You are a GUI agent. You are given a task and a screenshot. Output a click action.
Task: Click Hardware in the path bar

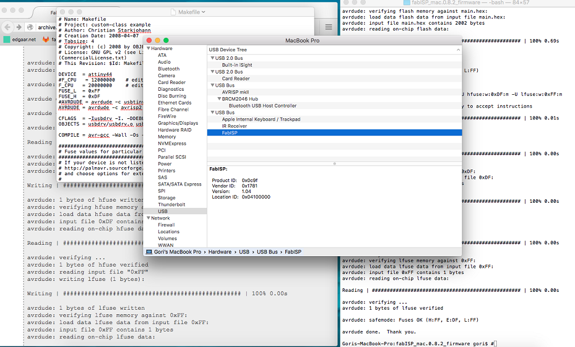click(x=220, y=252)
